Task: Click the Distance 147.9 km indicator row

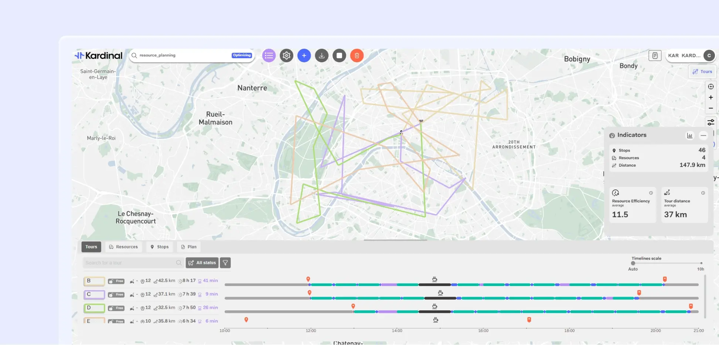Action: (x=659, y=165)
